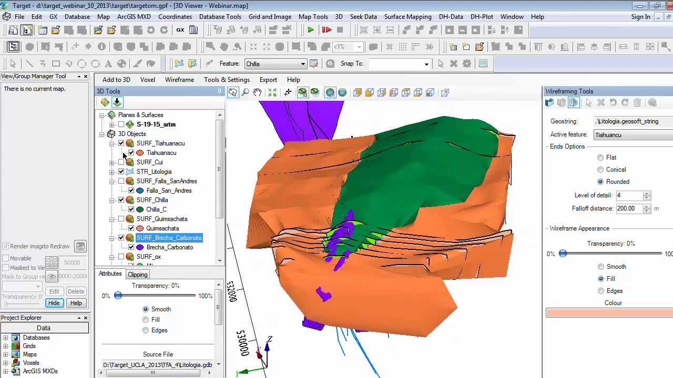The height and width of the screenshot is (378, 673).
Task: Toggle the View/Group Manager icon in the toolbar
Action: tap(13, 47)
